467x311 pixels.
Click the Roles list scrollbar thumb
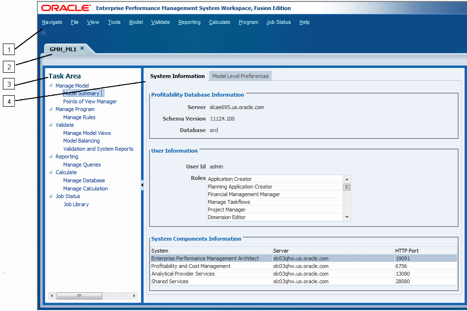[x=347, y=187]
